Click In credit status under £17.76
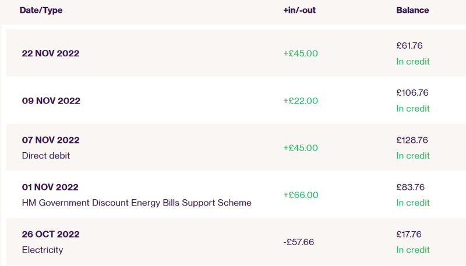Image resolution: width=466 pixels, height=266 pixels. click(413, 250)
